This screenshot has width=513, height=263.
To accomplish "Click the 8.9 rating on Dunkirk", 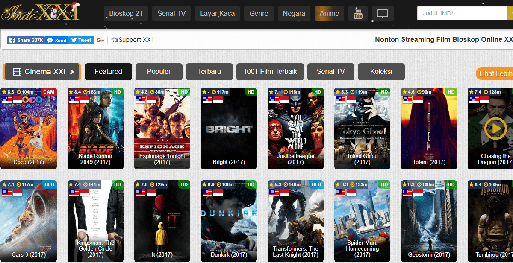I will (x=208, y=184).
